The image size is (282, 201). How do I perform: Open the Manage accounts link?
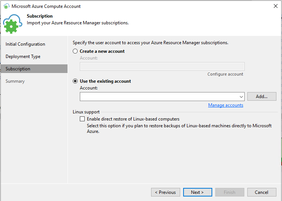point(226,105)
